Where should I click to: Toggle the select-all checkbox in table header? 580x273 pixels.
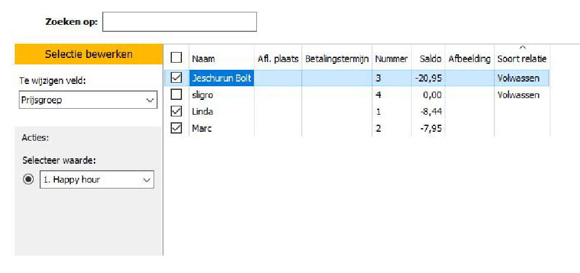click(x=176, y=58)
